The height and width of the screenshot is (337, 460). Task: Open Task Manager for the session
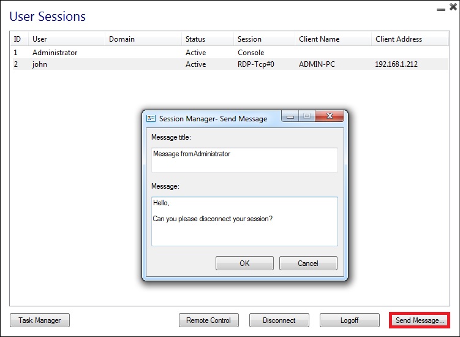[40, 320]
